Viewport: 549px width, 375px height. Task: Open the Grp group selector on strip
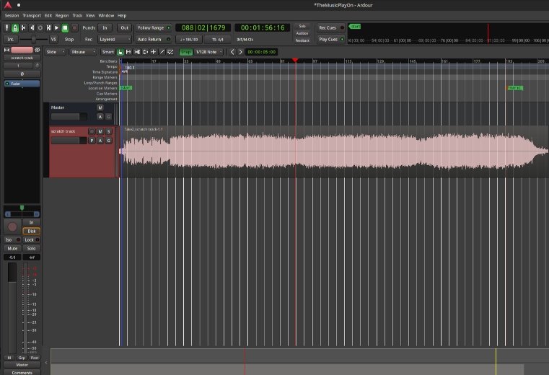click(22, 358)
